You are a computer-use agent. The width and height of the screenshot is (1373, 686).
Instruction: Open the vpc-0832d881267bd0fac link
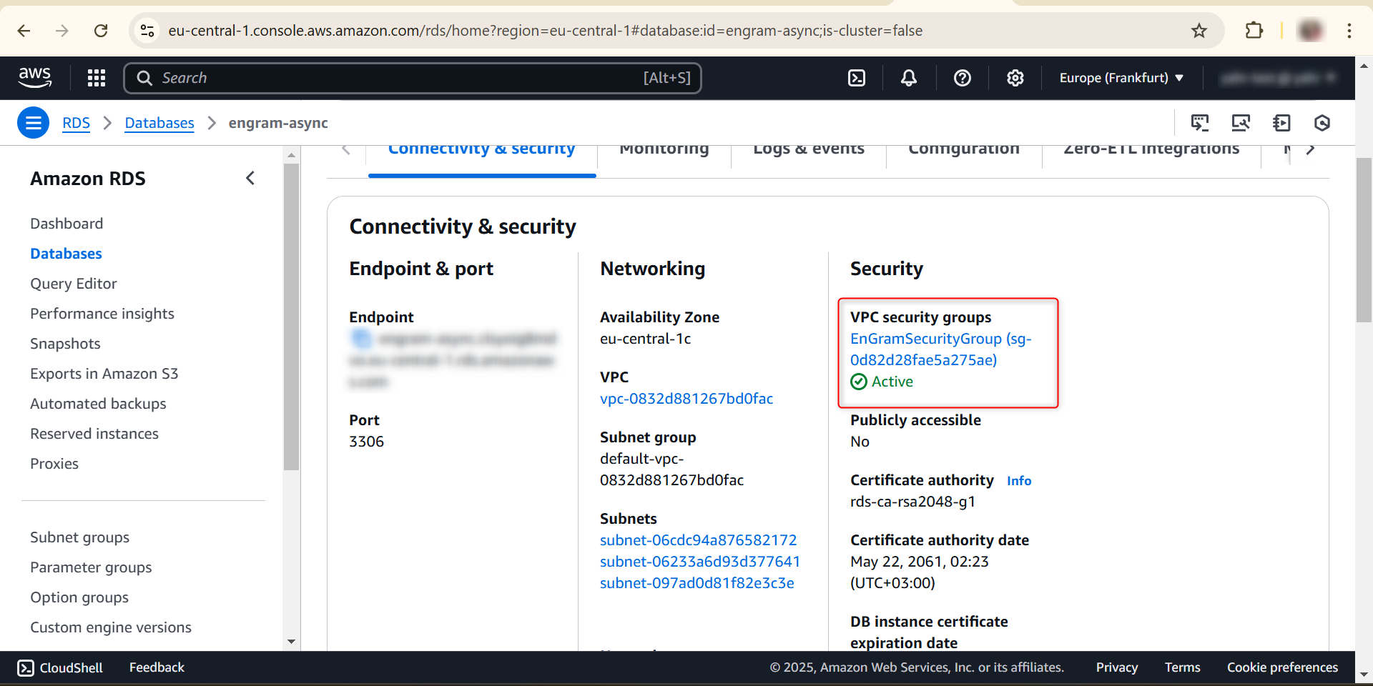[686, 399]
